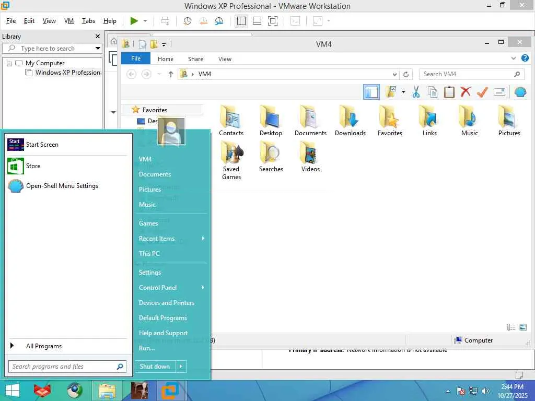Open the File tab in Explorer ribbon
This screenshot has height=401, width=535.
coord(136,58)
